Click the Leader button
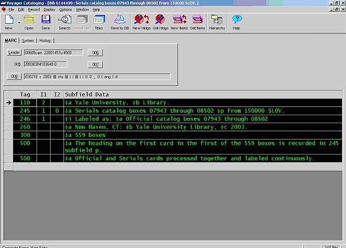The height and width of the screenshot is (248, 346). [x=14, y=52]
